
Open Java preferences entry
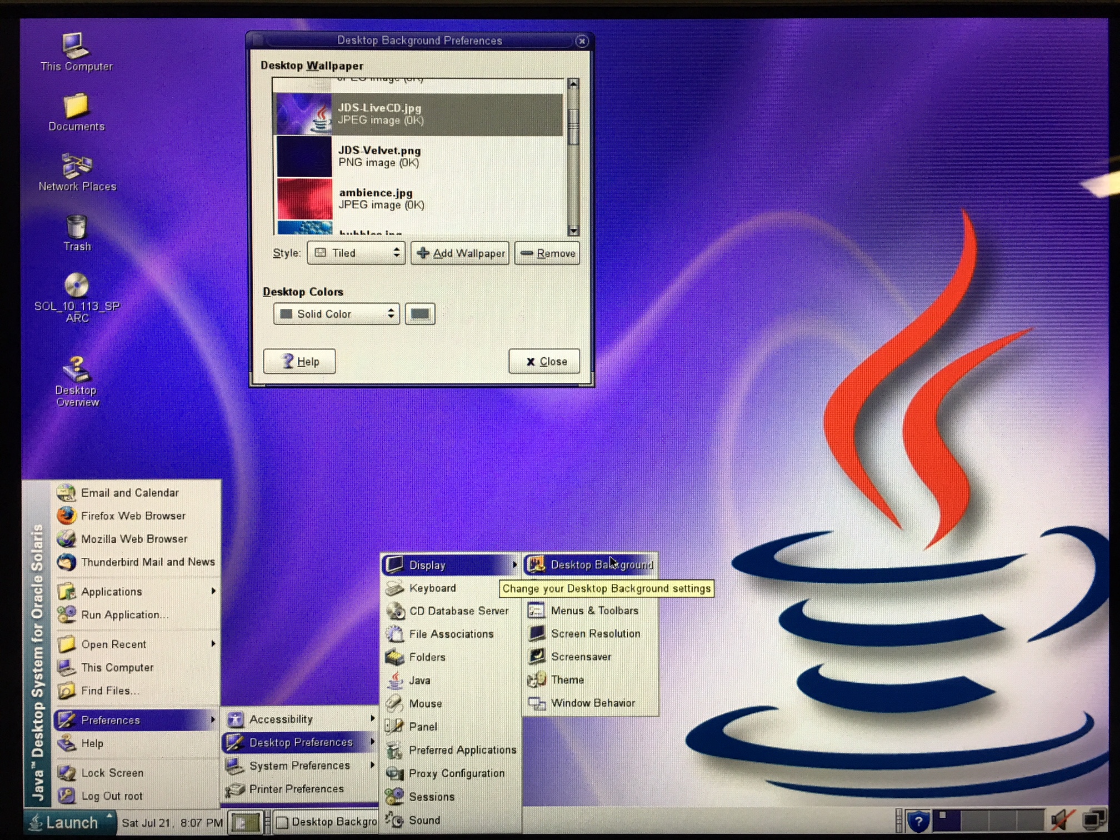451,681
